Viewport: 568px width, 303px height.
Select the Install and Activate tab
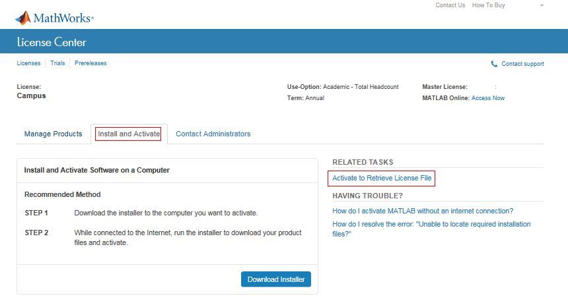click(129, 134)
